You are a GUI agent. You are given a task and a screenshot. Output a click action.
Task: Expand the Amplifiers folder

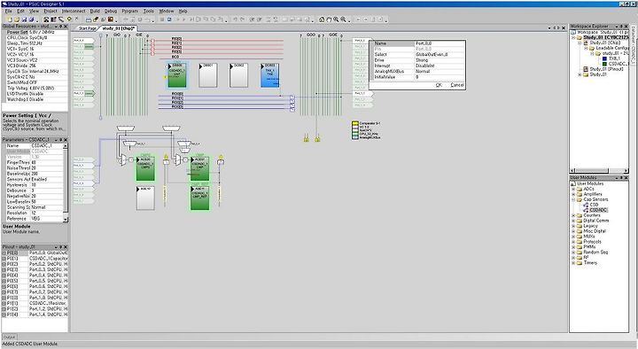[x=573, y=194]
